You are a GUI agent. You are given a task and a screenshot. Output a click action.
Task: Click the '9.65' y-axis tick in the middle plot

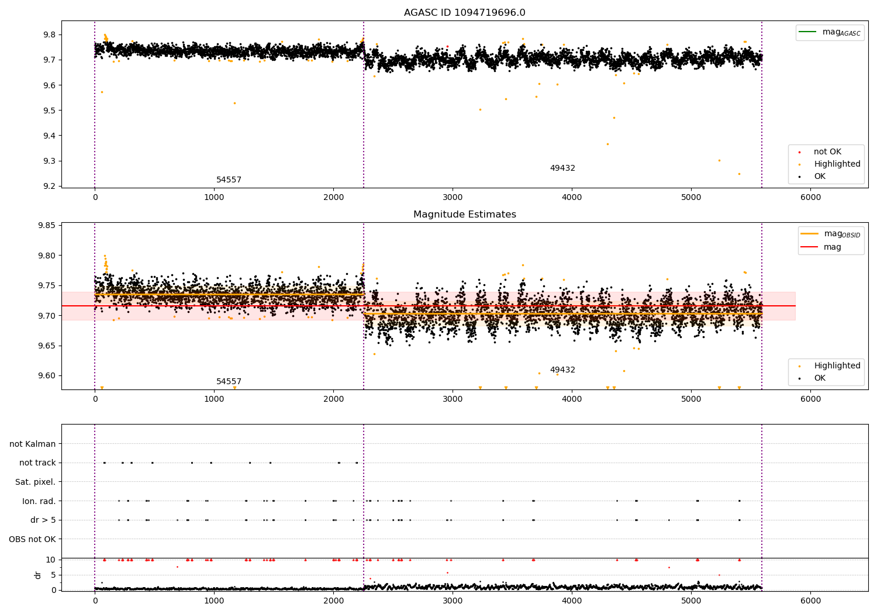click(x=47, y=346)
